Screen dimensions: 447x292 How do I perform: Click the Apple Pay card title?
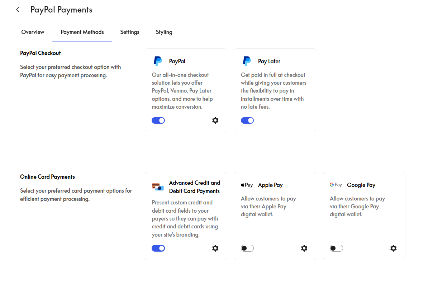point(270,185)
